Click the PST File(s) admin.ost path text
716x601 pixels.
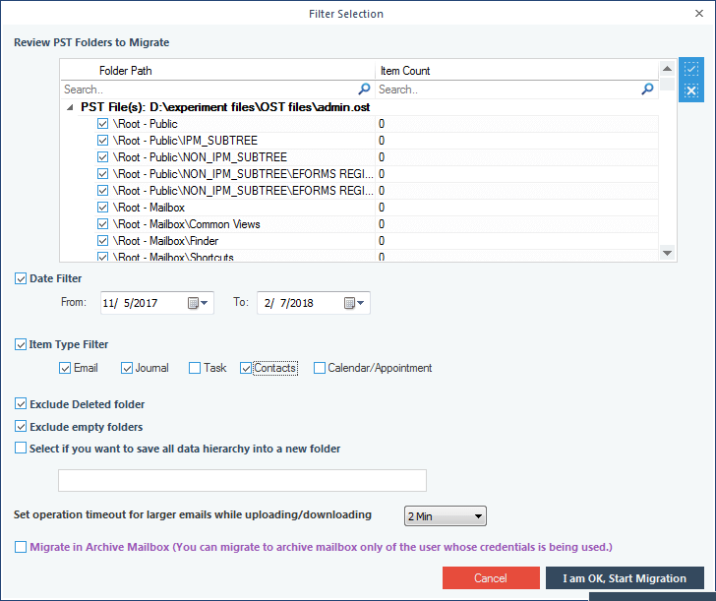coord(225,107)
